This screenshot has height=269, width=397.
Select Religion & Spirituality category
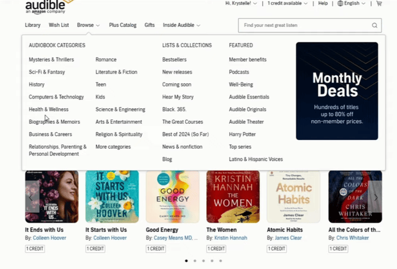coord(119,134)
